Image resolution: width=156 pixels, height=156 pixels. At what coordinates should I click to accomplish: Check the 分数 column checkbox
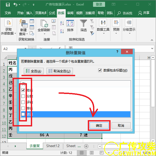[x=23, y=96]
